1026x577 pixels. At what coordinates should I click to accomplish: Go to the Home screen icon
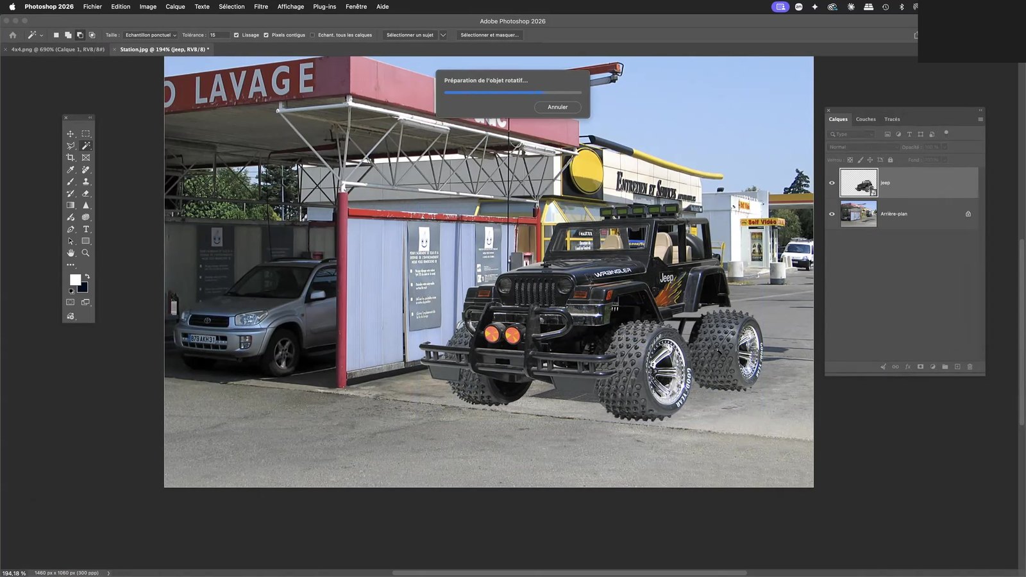click(x=13, y=35)
